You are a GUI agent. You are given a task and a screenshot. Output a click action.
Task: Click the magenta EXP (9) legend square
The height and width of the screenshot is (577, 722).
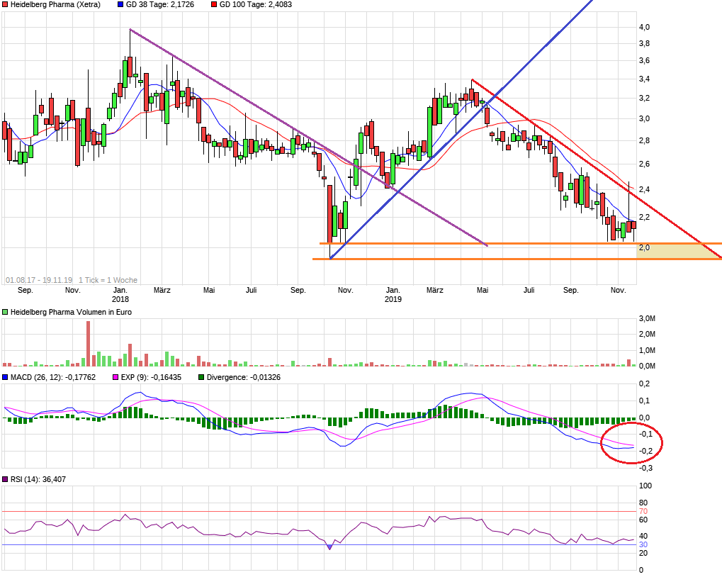click(x=117, y=378)
